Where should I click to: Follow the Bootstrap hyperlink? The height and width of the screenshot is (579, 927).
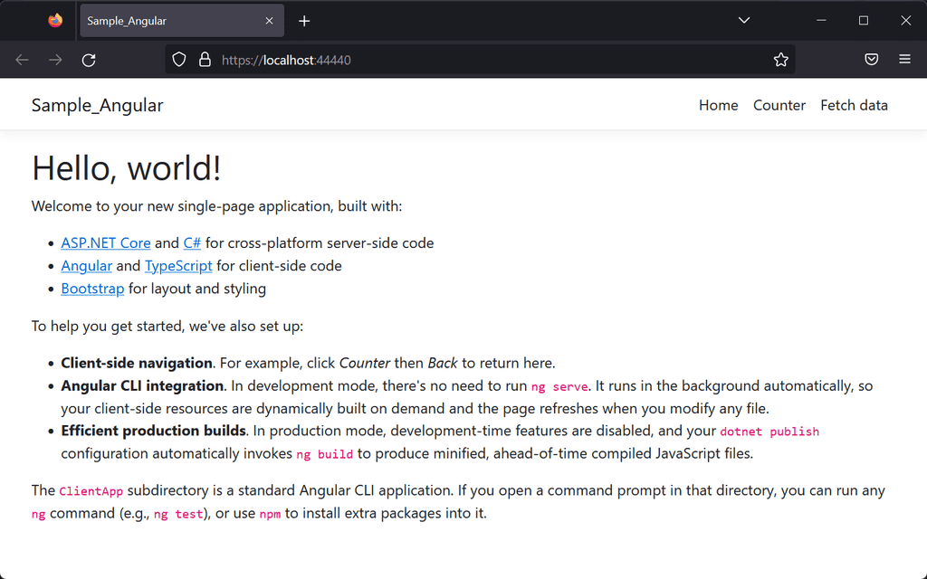coord(92,288)
